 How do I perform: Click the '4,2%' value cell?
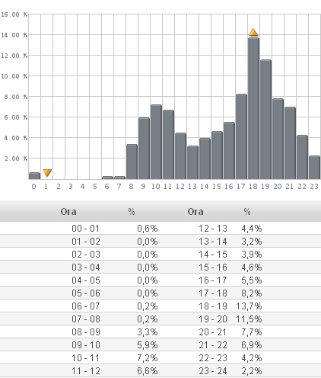[252, 358]
